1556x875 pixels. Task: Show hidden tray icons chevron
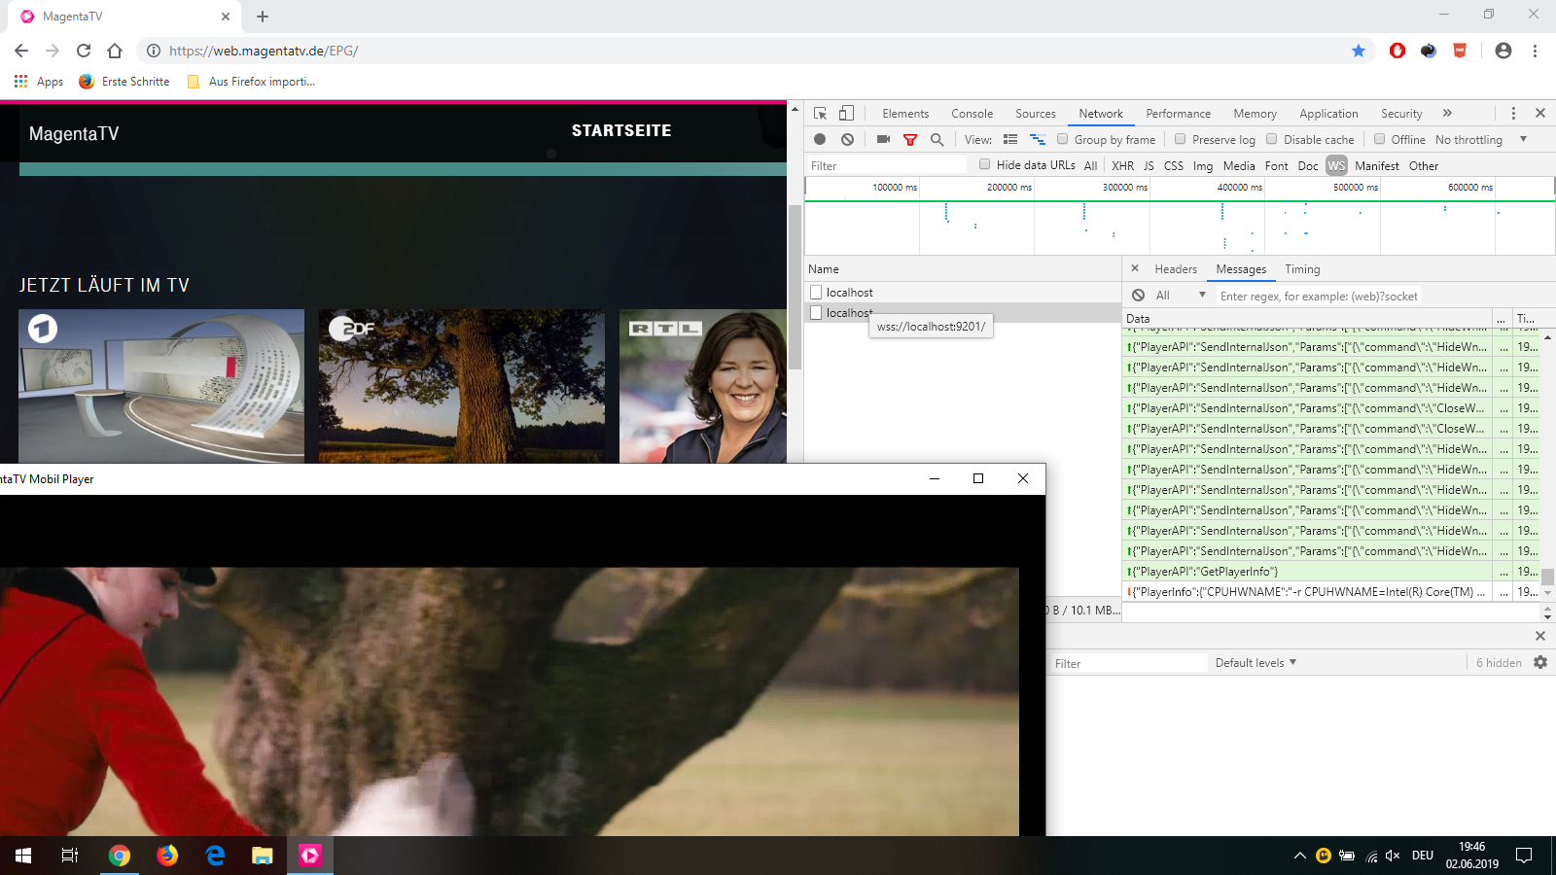1299,856
